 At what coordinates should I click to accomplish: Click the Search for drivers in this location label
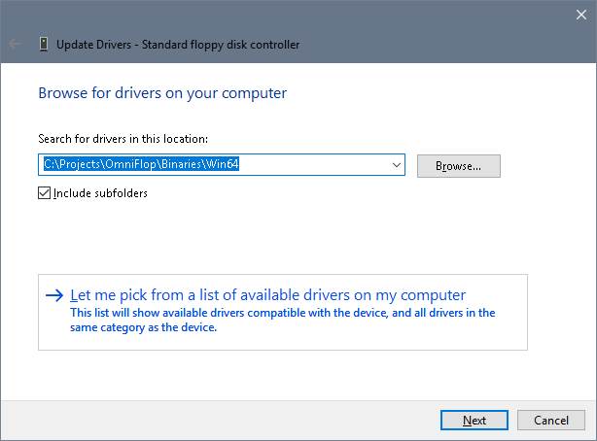(x=123, y=140)
